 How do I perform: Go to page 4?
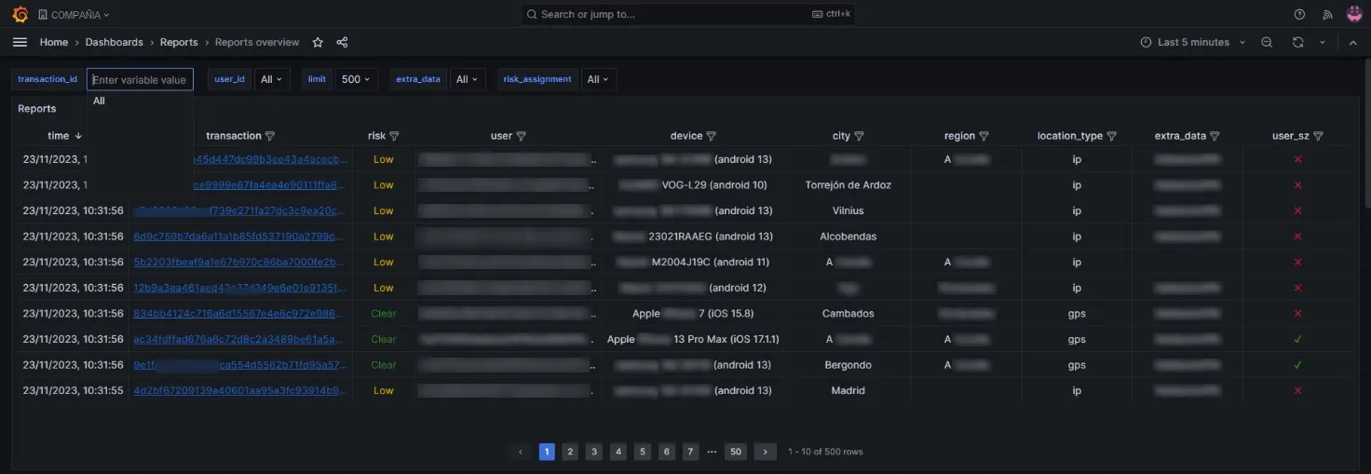coord(618,452)
